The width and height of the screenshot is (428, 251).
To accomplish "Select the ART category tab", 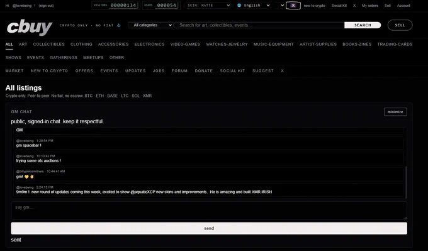I will coord(23,44).
